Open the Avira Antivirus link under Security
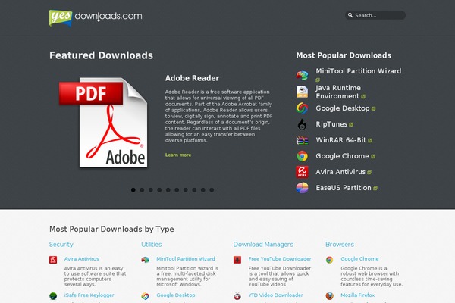The width and height of the screenshot is (455, 303). click(82, 258)
